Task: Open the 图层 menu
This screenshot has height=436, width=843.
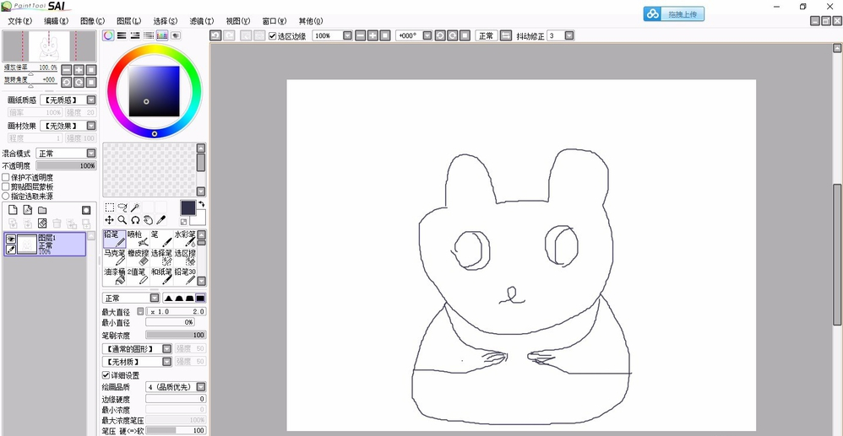Action: [x=129, y=20]
